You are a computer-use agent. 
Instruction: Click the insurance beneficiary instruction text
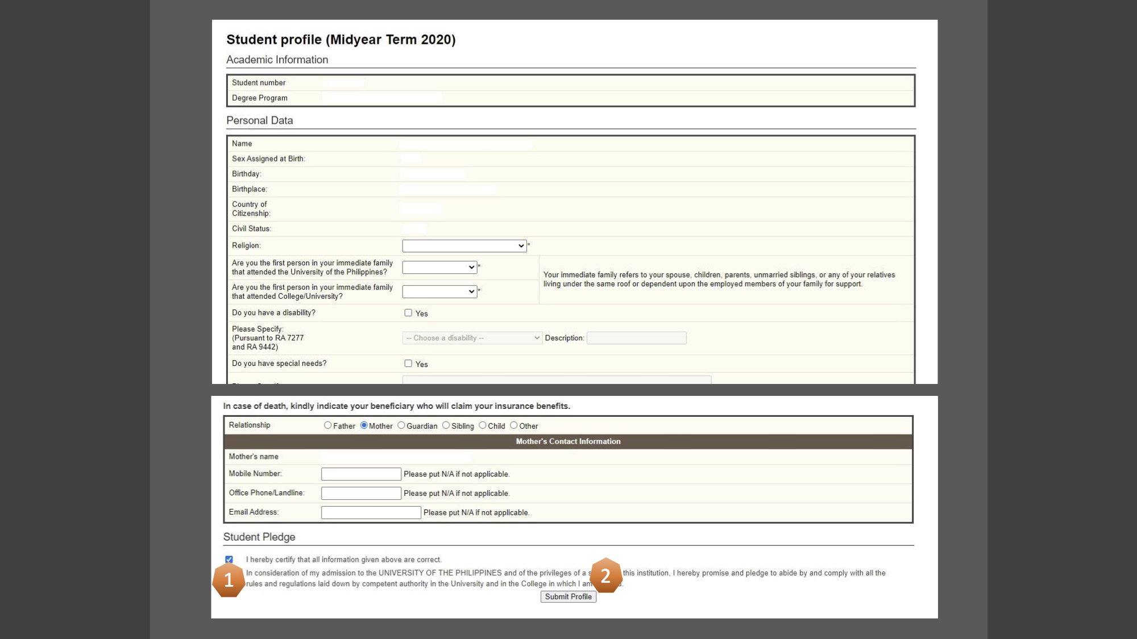396,406
